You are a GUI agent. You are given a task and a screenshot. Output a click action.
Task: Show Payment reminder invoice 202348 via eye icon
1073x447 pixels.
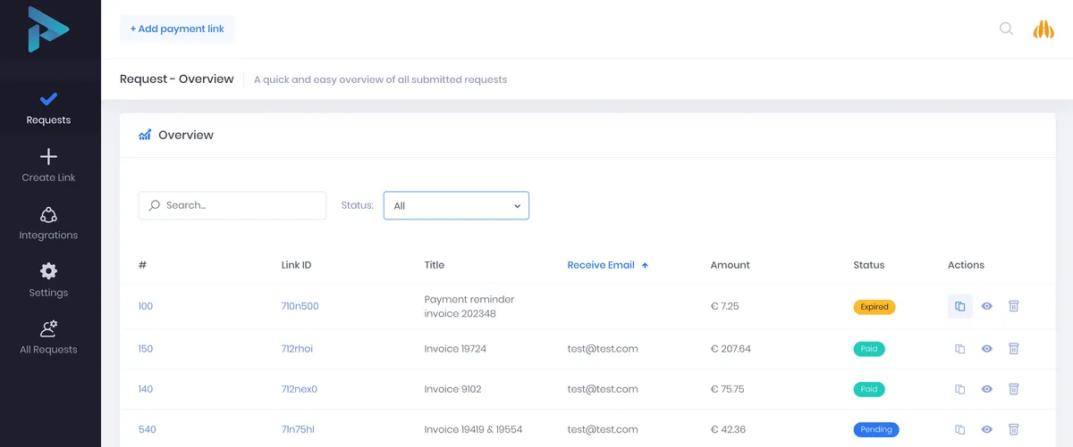click(x=987, y=306)
